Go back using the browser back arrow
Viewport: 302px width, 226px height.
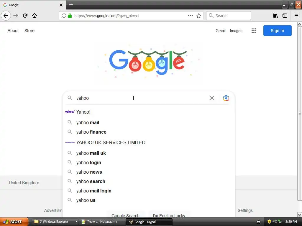pos(6,16)
